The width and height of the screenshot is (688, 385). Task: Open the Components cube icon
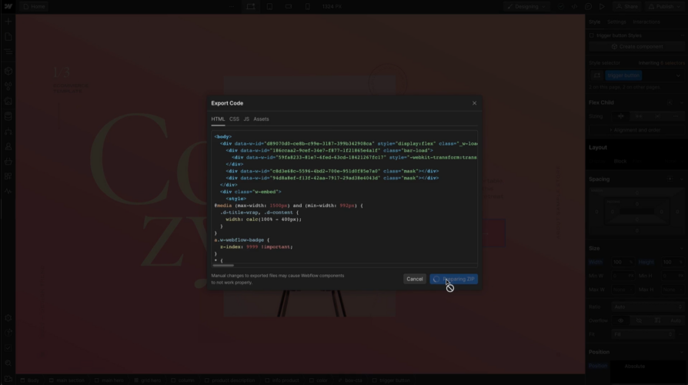(8, 71)
